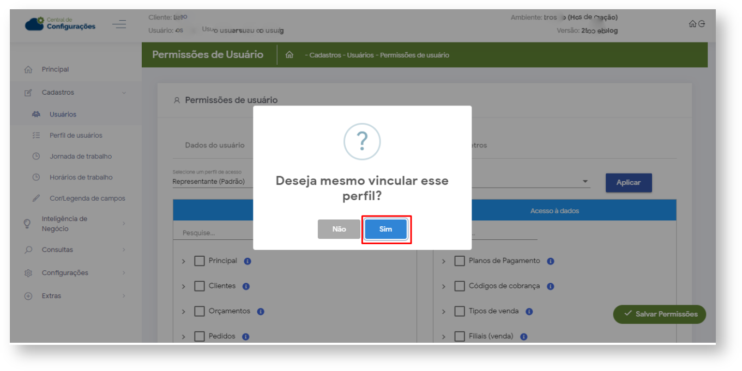Click the info icon next to Clientes
The image size is (742, 371).
pyautogui.click(x=246, y=286)
